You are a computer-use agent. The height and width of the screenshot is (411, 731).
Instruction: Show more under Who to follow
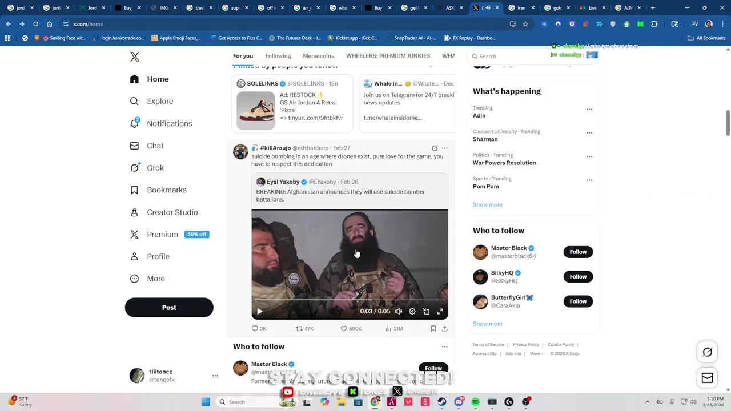[487, 324]
